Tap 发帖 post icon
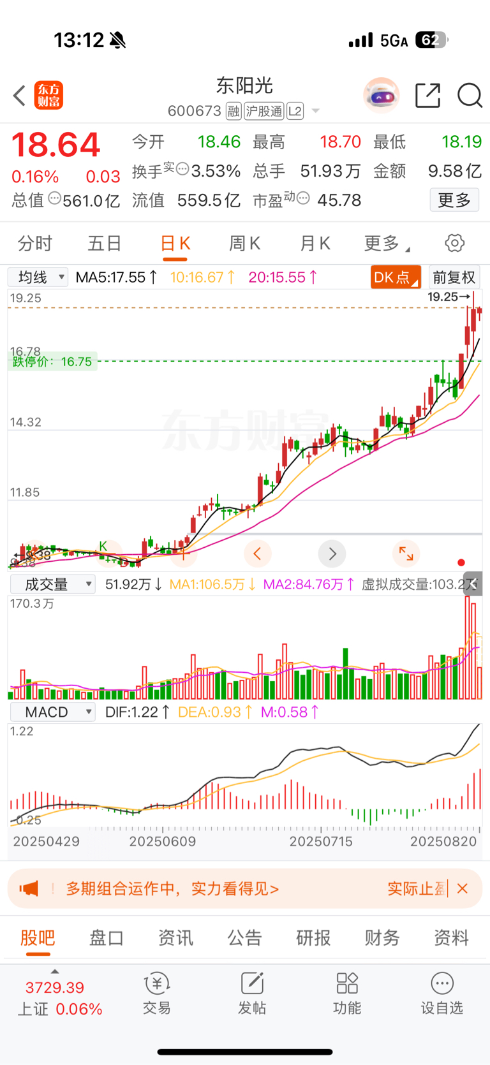This screenshot has width=490, height=1065. point(252,994)
